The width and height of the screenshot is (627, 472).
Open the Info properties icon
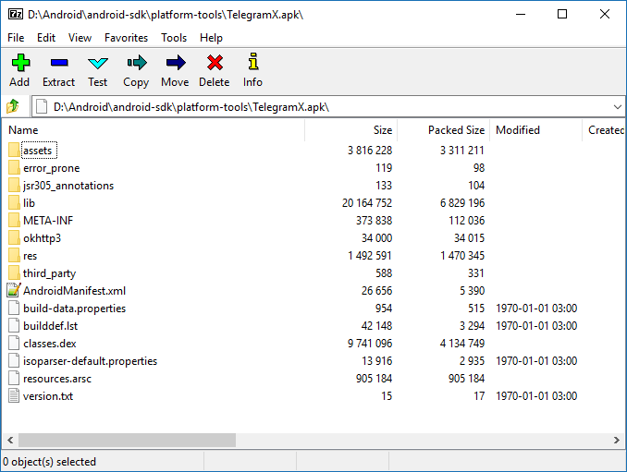click(x=253, y=62)
